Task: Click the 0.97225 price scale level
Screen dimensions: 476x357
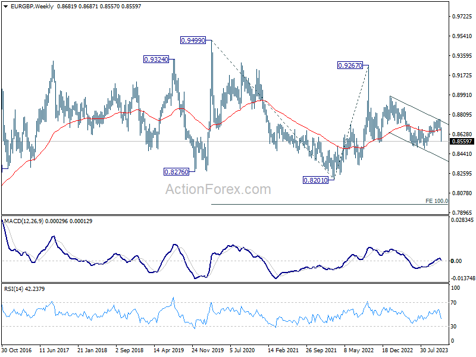Action: point(462,17)
